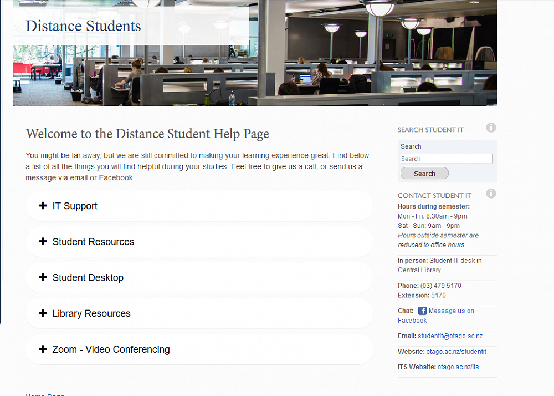Expand the Student Resources accordion
The height and width of the screenshot is (396, 554).
coord(93,242)
